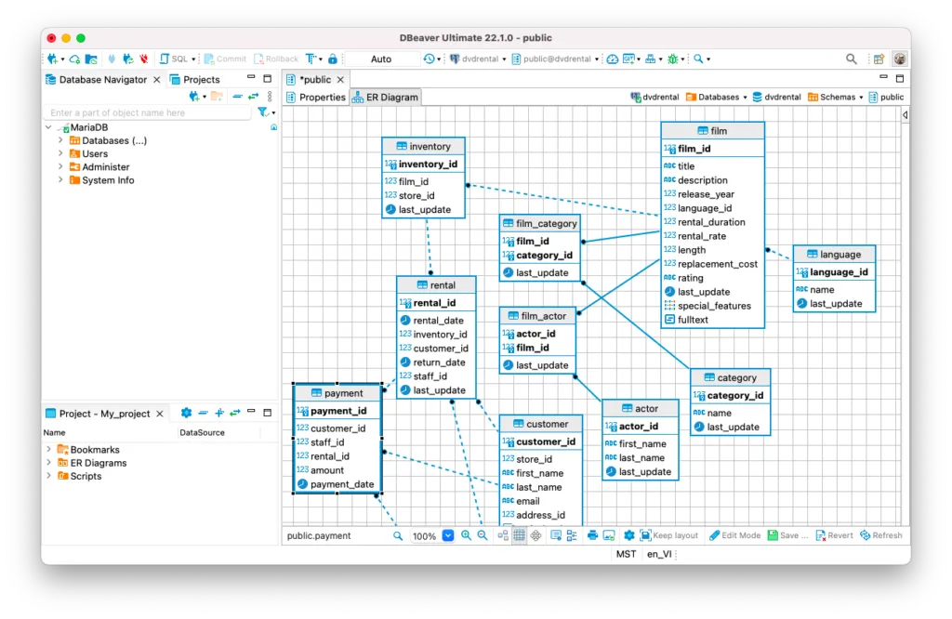Print the ER diagram

tap(593, 535)
